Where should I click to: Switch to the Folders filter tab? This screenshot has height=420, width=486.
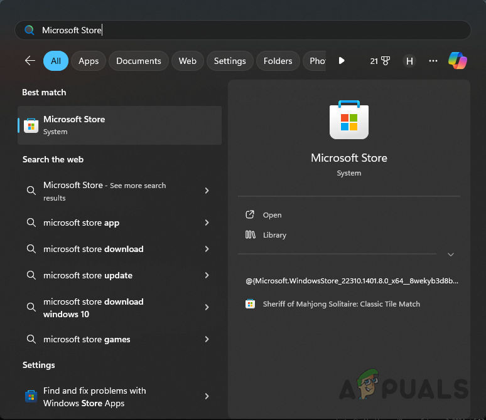(x=278, y=61)
